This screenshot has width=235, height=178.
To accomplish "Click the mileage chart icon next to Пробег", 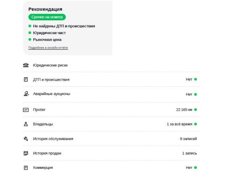I will pos(26,110).
